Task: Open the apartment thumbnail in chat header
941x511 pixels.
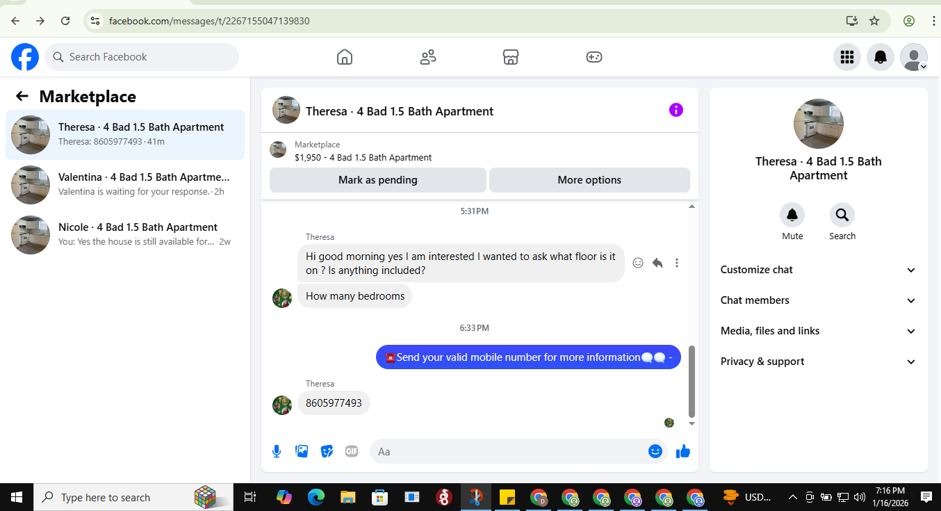Action: click(286, 110)
